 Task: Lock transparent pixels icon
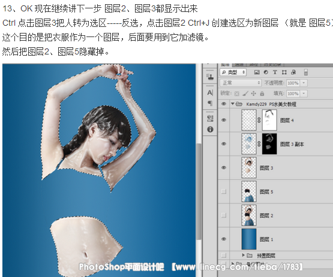(237, 93)
